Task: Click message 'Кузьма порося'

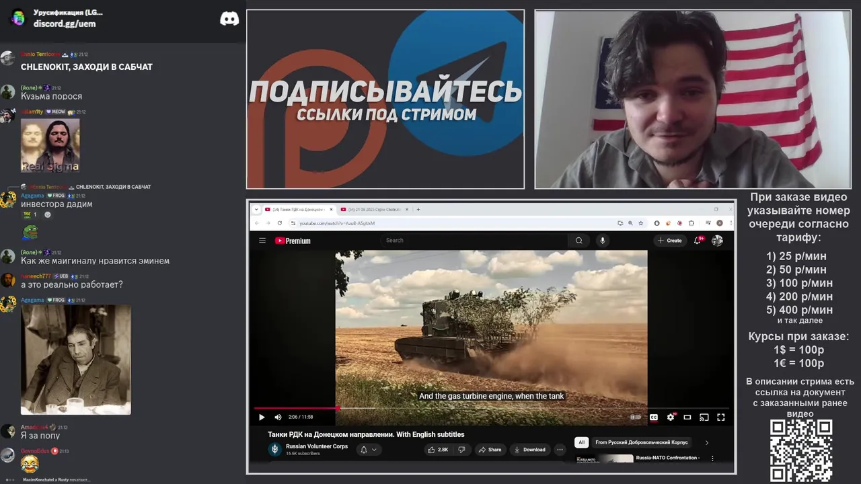Action: (51, 96)
